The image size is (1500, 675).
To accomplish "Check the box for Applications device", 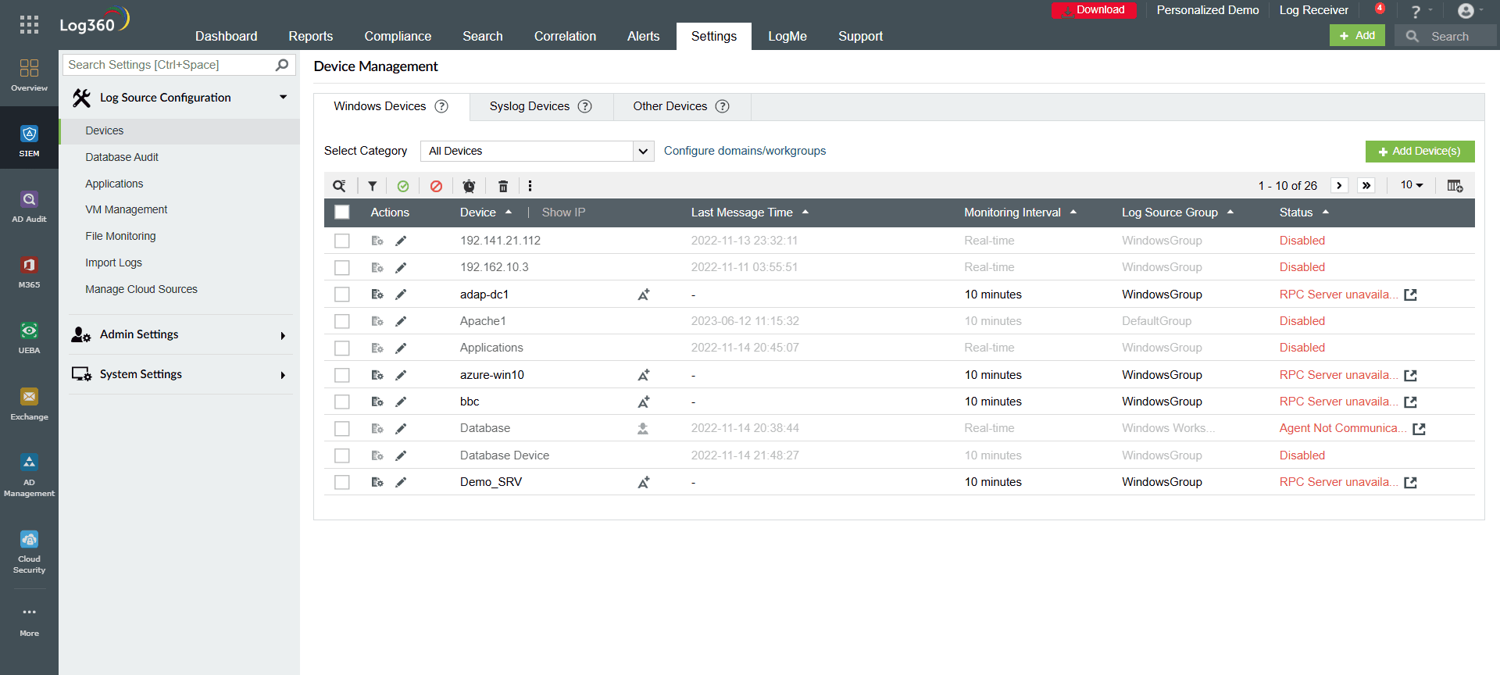I will pos(342,348).
